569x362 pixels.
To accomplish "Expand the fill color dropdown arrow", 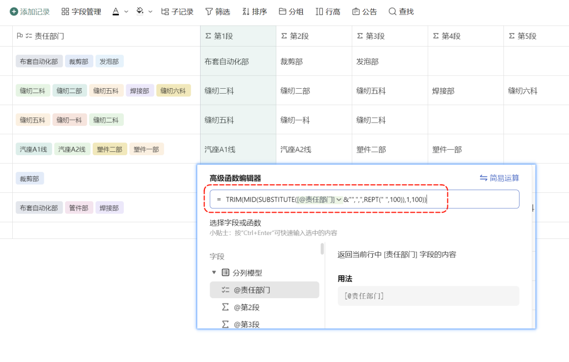I will (x=150, y=12).
